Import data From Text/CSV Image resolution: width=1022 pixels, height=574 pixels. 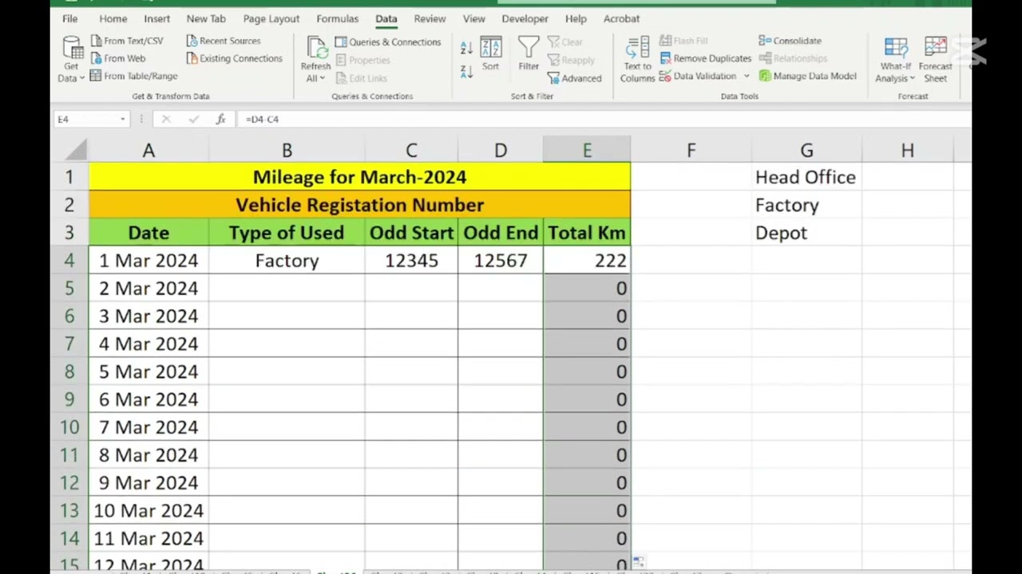(x=126, y=41)
